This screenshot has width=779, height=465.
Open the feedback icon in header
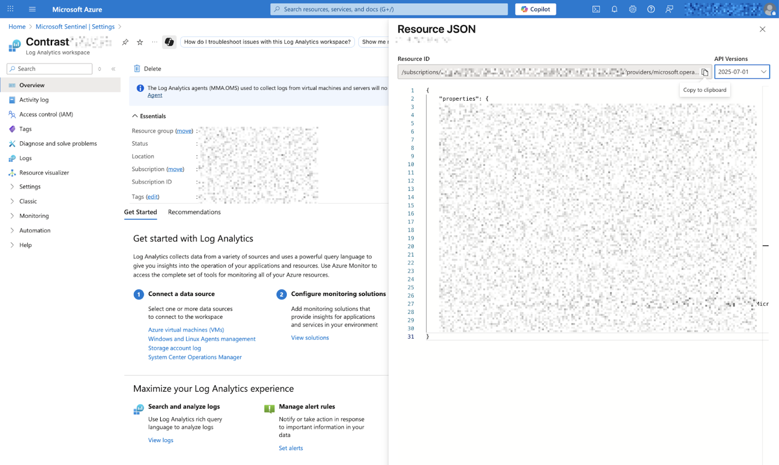point(669,9)
